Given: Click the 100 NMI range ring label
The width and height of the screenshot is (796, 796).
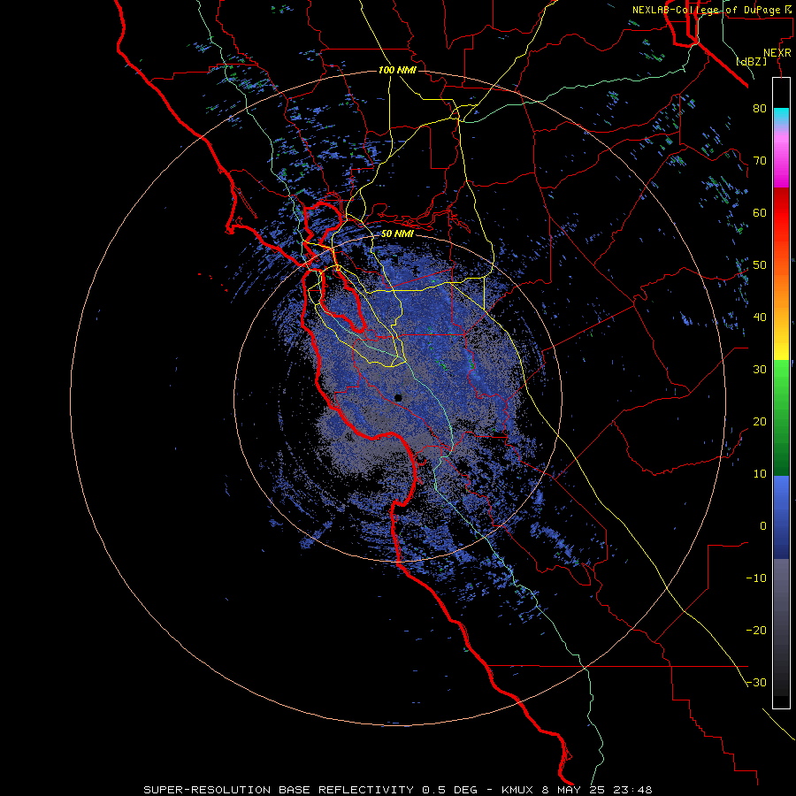Looking at the screenshot, I should click(x=397, y=70).
